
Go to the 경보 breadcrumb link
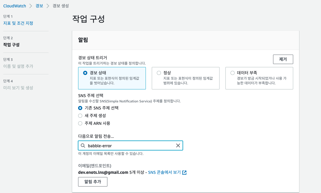pyautogui.click(x=39, y=6)
